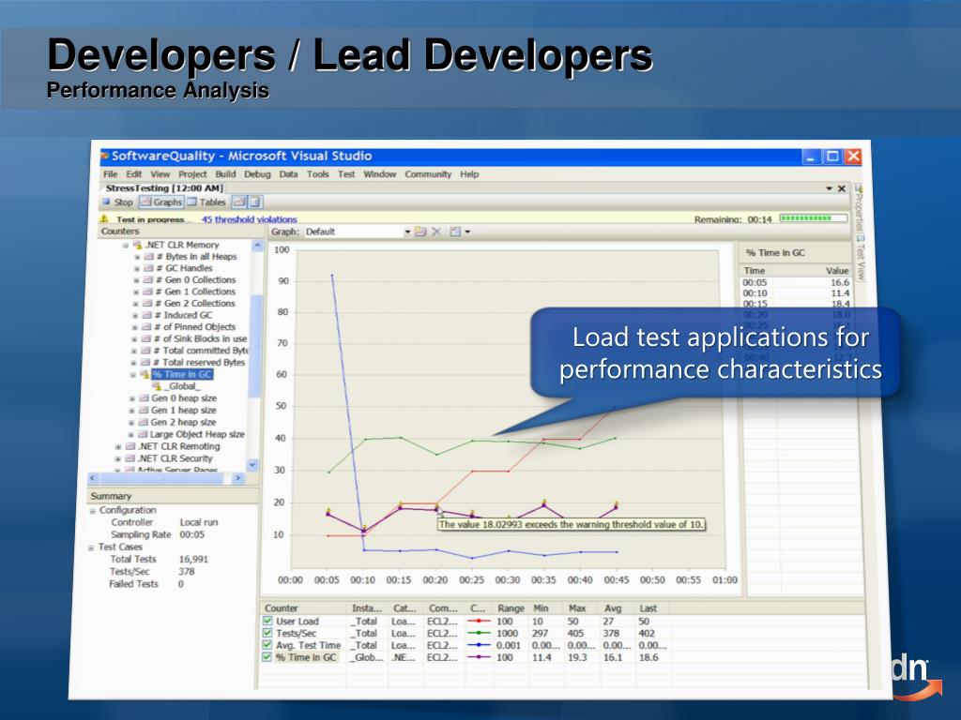Click the Value column header in data table
961x720 pixels.
tap(836, 270)
